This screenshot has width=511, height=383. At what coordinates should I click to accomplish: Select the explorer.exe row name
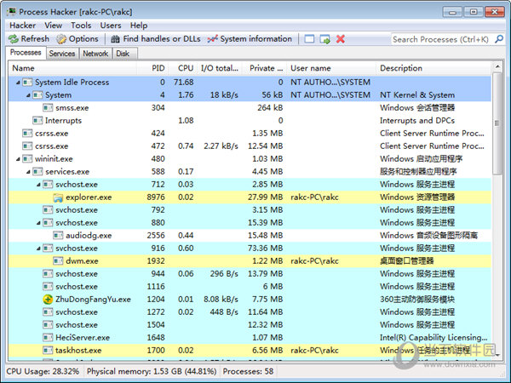[x=89, y=197]
